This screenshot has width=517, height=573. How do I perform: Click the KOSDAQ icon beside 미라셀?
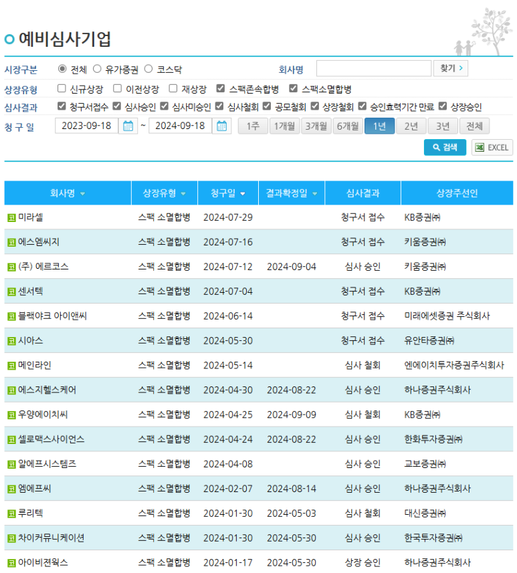(x=11, y=218)
